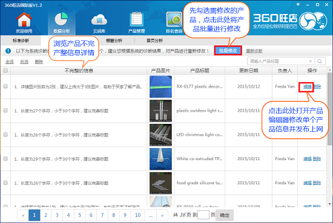333x223 pixels.
Task: Click the search magnifier icon in product title box
Action: [320, 61]
